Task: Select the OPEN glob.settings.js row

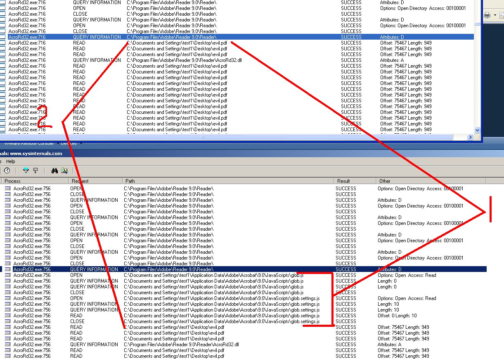Action: coord(244,298)
